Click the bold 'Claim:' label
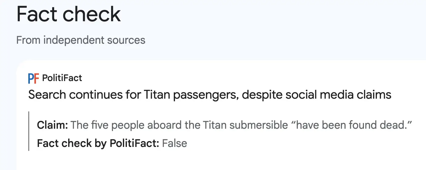 pos(52,125)
